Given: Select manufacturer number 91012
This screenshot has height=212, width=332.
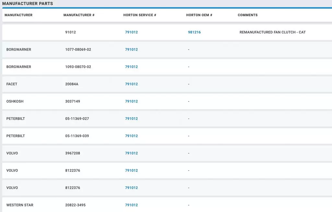Looking at the screenshot, I should (70, 32).
